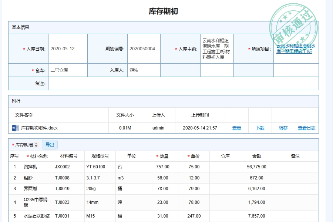Click the 规格型号 column header
Screen dimensions: 333x222
[100, 156]
